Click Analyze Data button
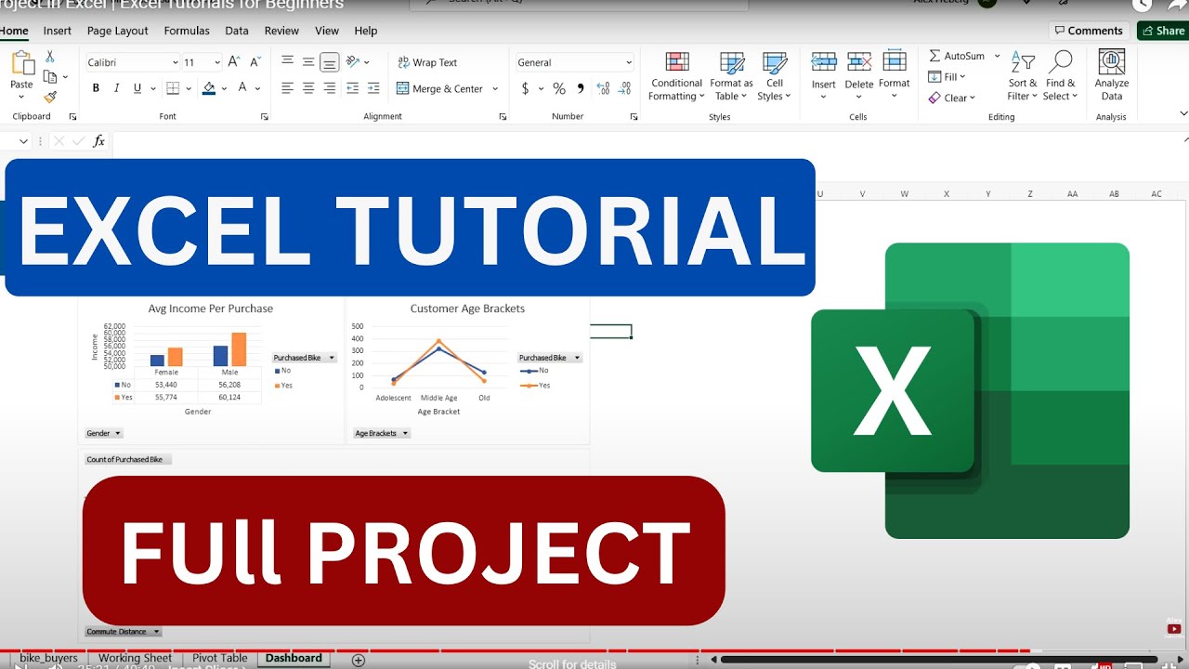This screenshot has height=669, width=1189. [1111, 76]
